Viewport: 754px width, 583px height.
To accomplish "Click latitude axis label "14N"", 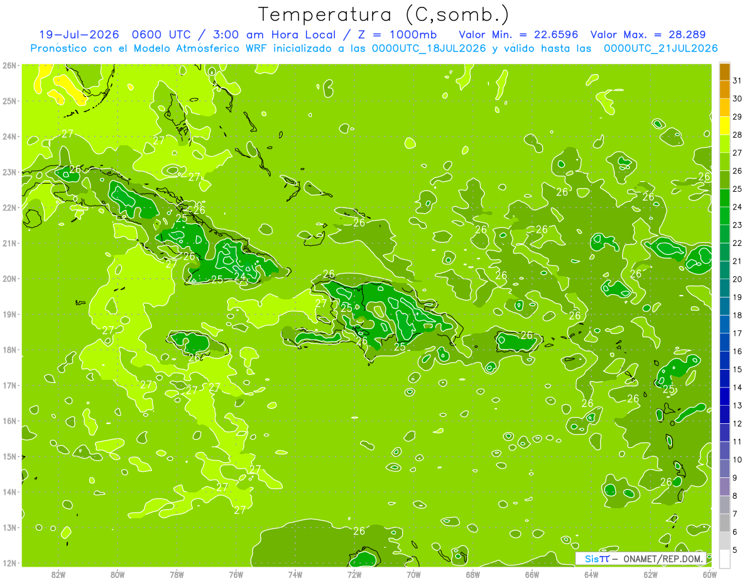I will [9, 492].
